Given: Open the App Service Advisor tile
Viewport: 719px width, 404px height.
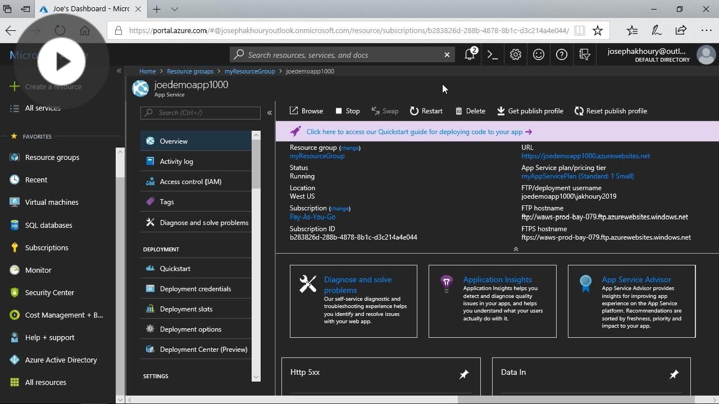Looking at the screenshot, I should (632, 301).
